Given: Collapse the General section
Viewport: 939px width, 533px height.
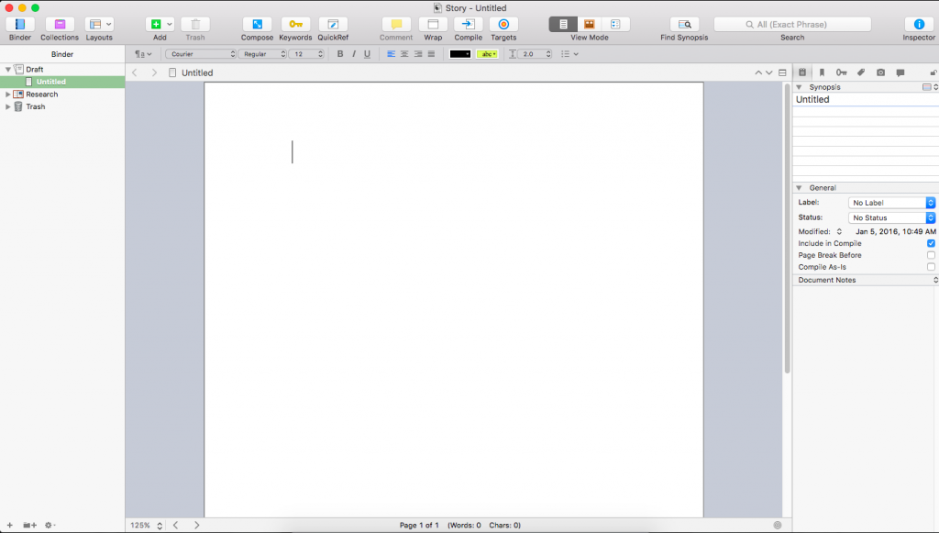Looking at the screenshot, I should click(799, 187).
